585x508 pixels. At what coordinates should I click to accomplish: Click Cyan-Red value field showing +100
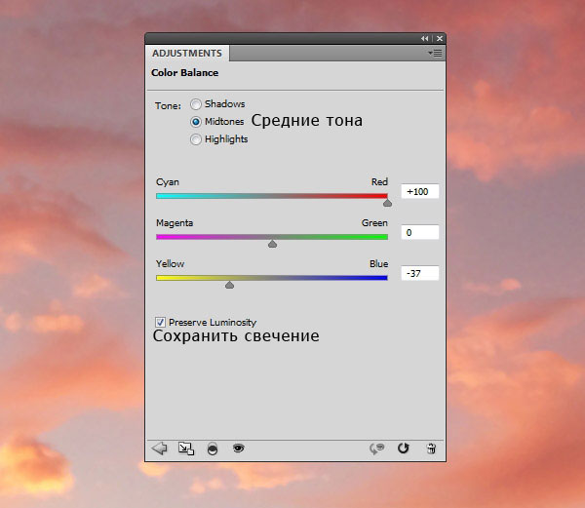[419, 191]
